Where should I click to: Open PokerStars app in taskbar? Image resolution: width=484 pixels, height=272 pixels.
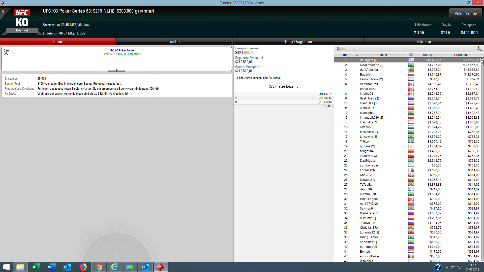[160, 267]
